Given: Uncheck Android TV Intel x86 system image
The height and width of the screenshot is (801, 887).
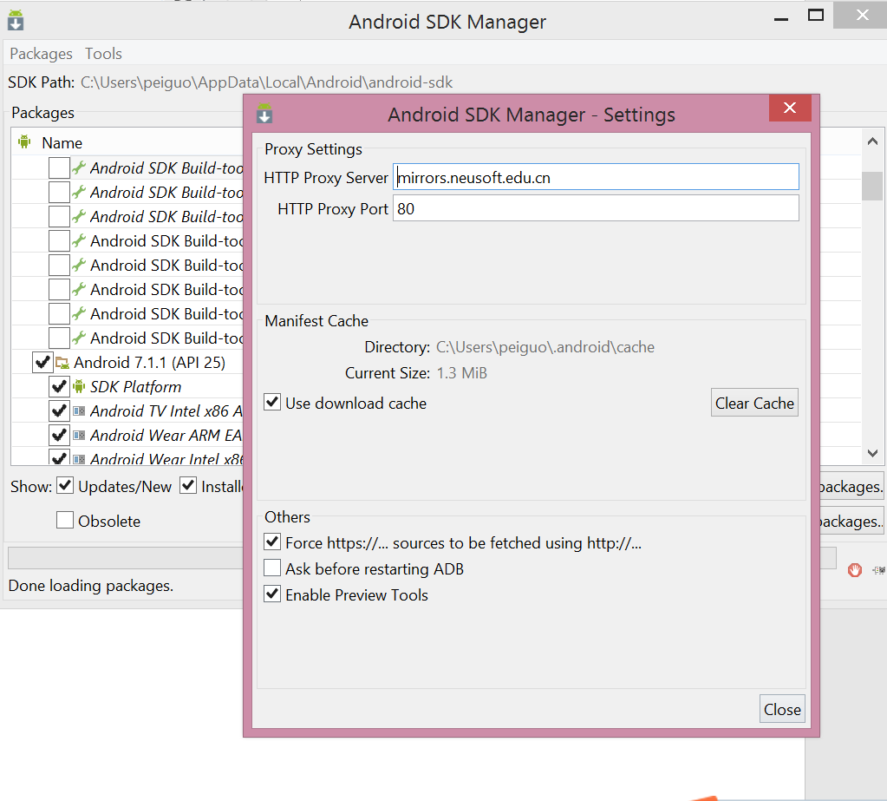Looking at the screenshot, I should [59, 411].
